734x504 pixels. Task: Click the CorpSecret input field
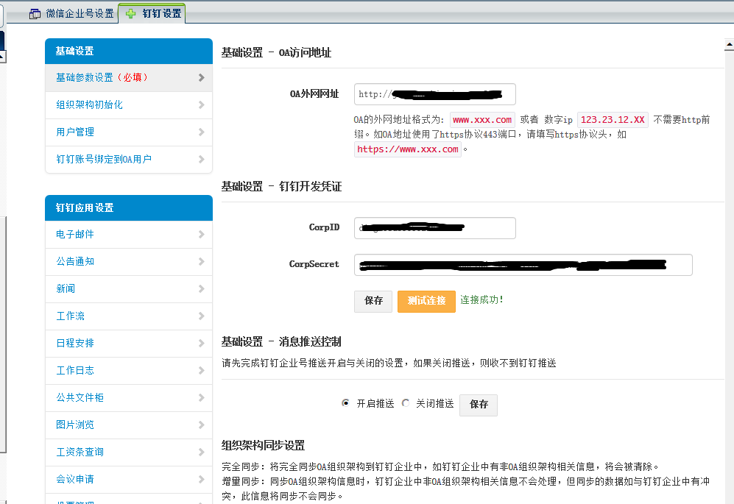[523, 265]
